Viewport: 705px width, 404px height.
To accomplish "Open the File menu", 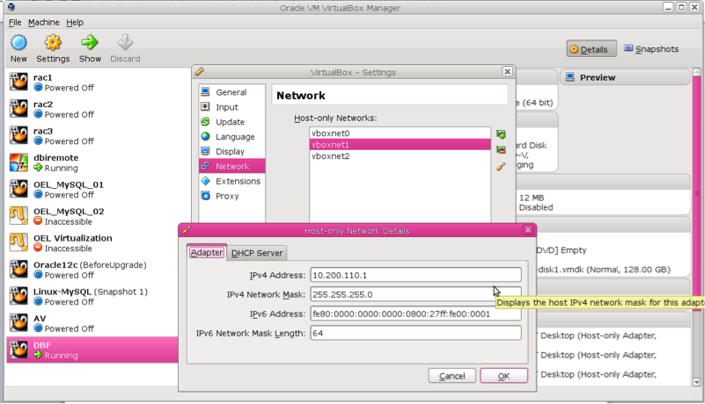I will 15,22.
